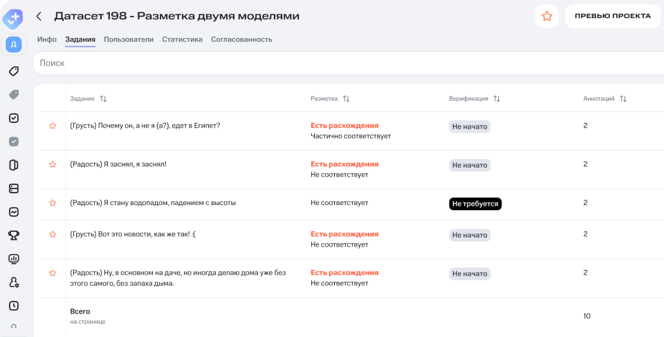Open the split panel icon in sidebar
Screen dimensions: 664x337
pyautogui.click(x=14, y=165)
